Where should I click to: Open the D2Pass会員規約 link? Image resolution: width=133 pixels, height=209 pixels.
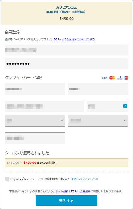coord(81,192)
